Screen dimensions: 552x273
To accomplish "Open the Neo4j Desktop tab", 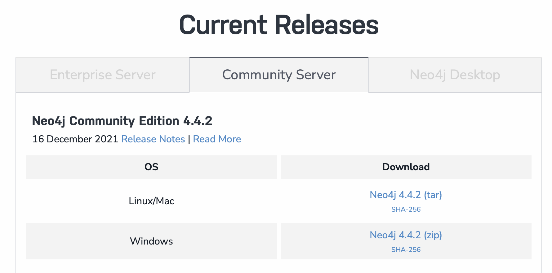I will [455, 75].
